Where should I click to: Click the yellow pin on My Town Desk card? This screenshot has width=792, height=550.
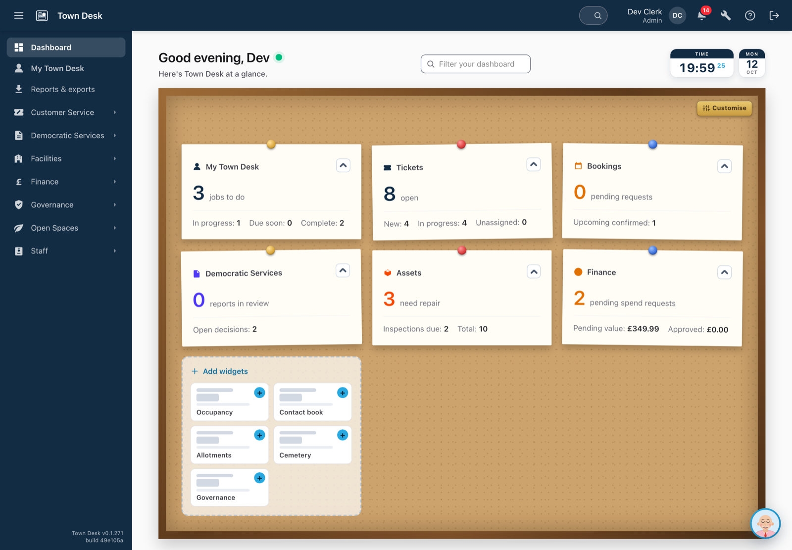(x=271, y=145)
